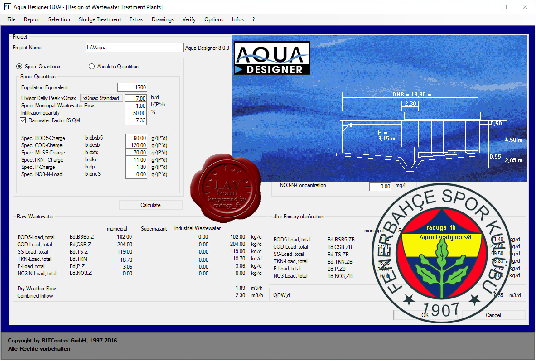The image size is (536, 361).
Task: Click the Cancel button
Action: tap(493, 315)
